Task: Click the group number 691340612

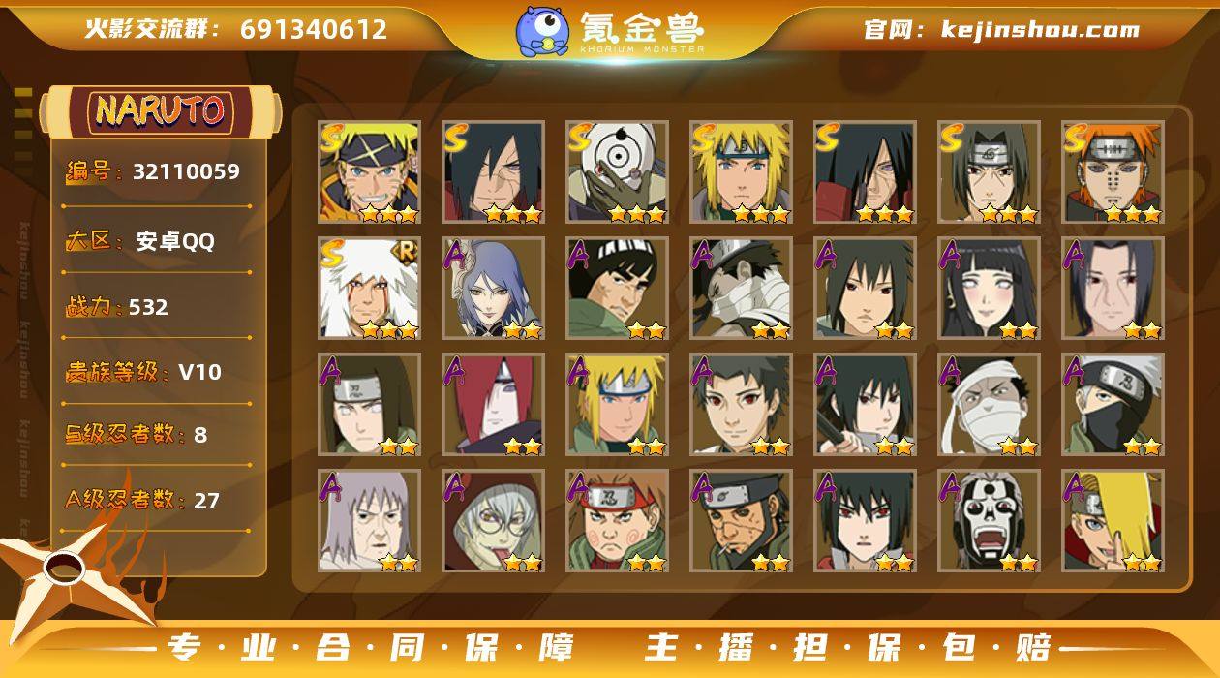Action: click(314, 29)
